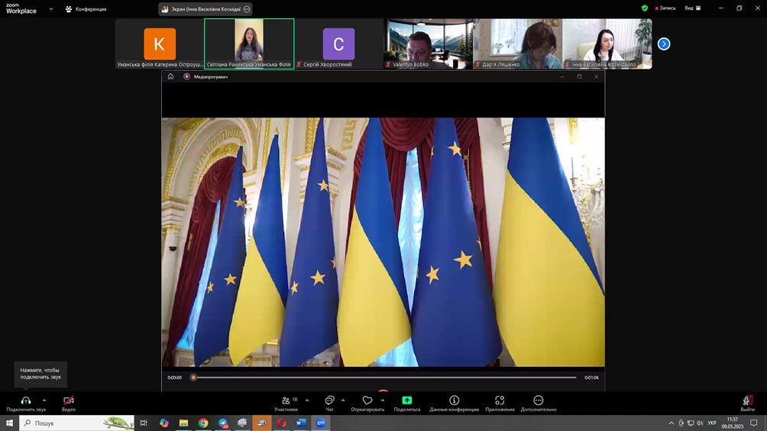Image resolution: width=767 pixels, height=431 pixels.
Task: Click the Windows Пошук search box
Action: (76, 423)
